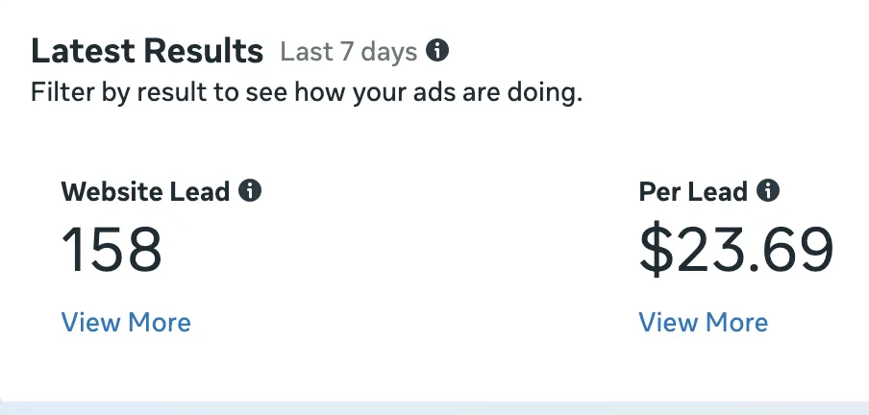The width and height of the screenshot is (869, 415).
Task: Click the Per Lead info icon
Action: point(767,190)
